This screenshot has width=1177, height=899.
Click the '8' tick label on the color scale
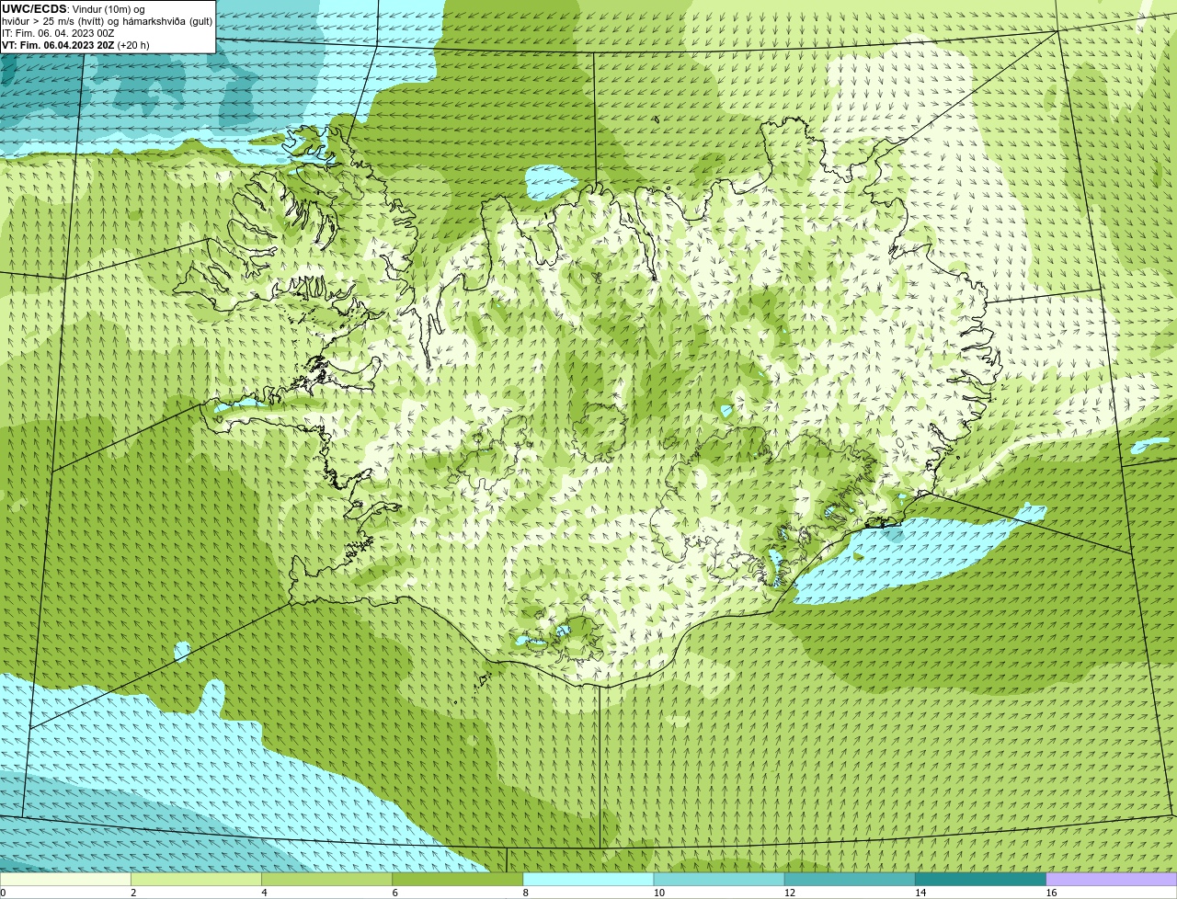(x=526, y=893)
